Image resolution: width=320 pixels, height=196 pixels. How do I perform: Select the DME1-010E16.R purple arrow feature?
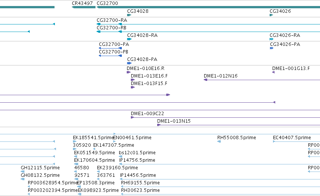(129, 72)
